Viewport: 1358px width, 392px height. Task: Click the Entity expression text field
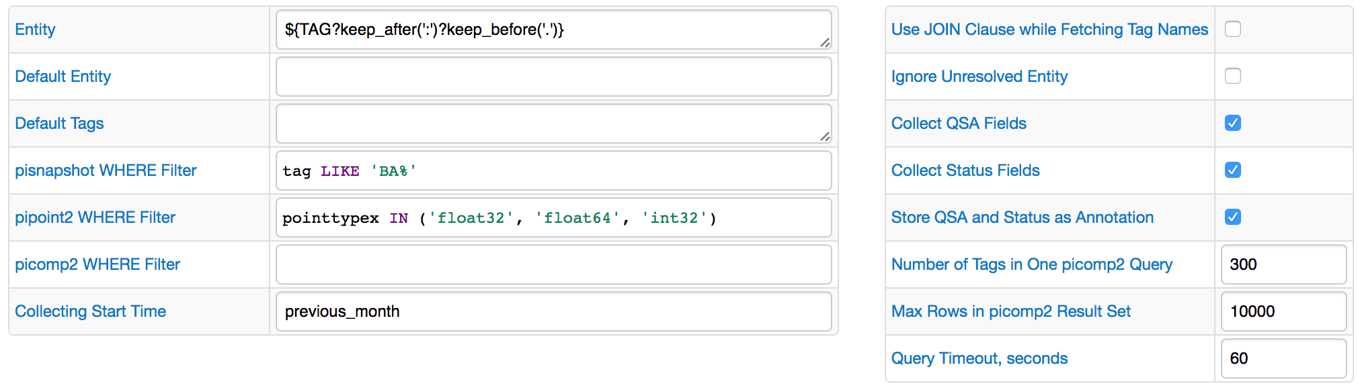[553, 30]
